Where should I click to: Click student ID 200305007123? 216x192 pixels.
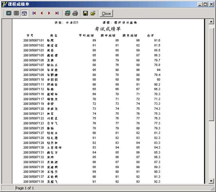click(x=34, y=123)
